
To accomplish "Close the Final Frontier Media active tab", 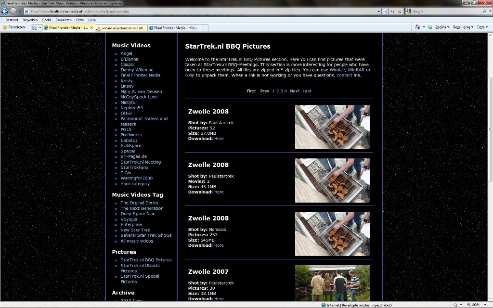I will [x=91, y=27].
